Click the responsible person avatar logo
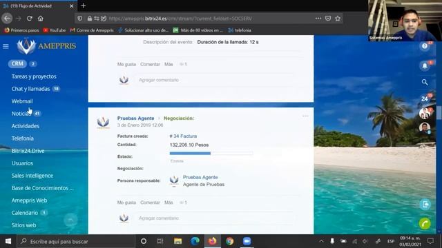 pos(174,180)
